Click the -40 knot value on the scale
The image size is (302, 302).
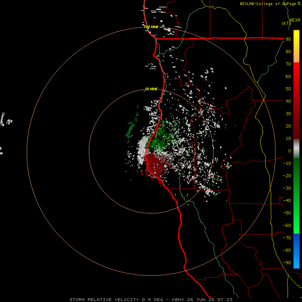tap(287, 201)
